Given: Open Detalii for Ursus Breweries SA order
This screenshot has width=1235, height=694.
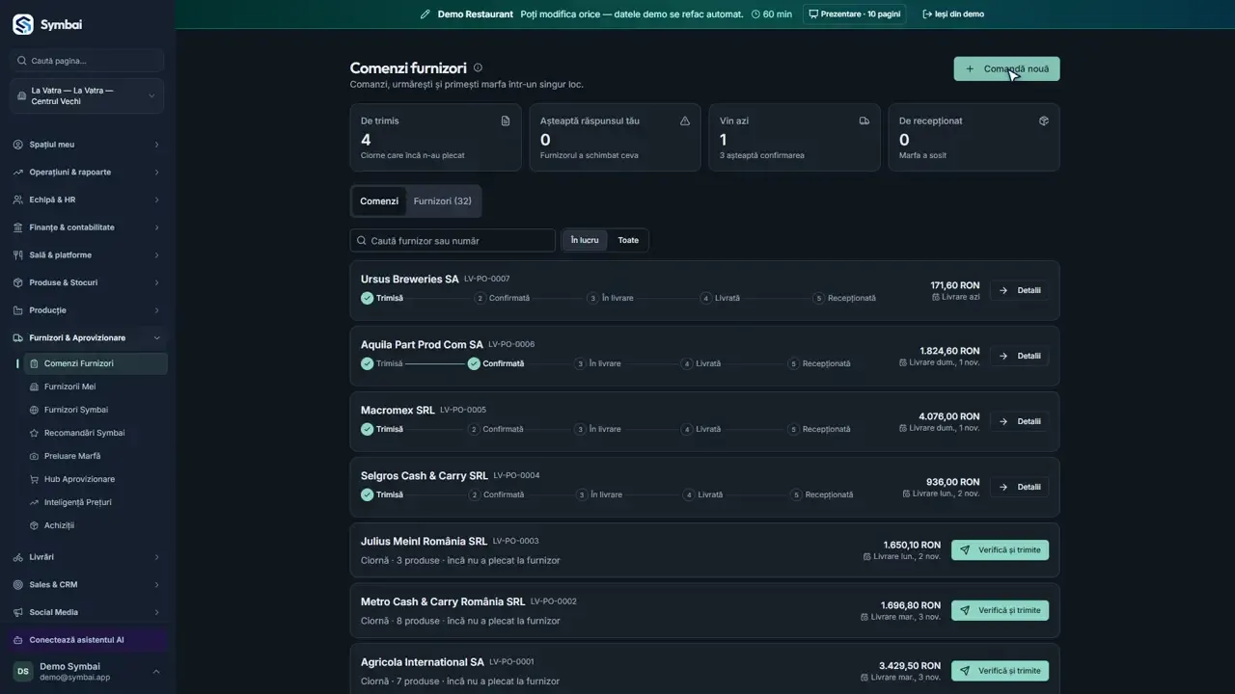Looking at the screenshot, I should (1019, 290).
